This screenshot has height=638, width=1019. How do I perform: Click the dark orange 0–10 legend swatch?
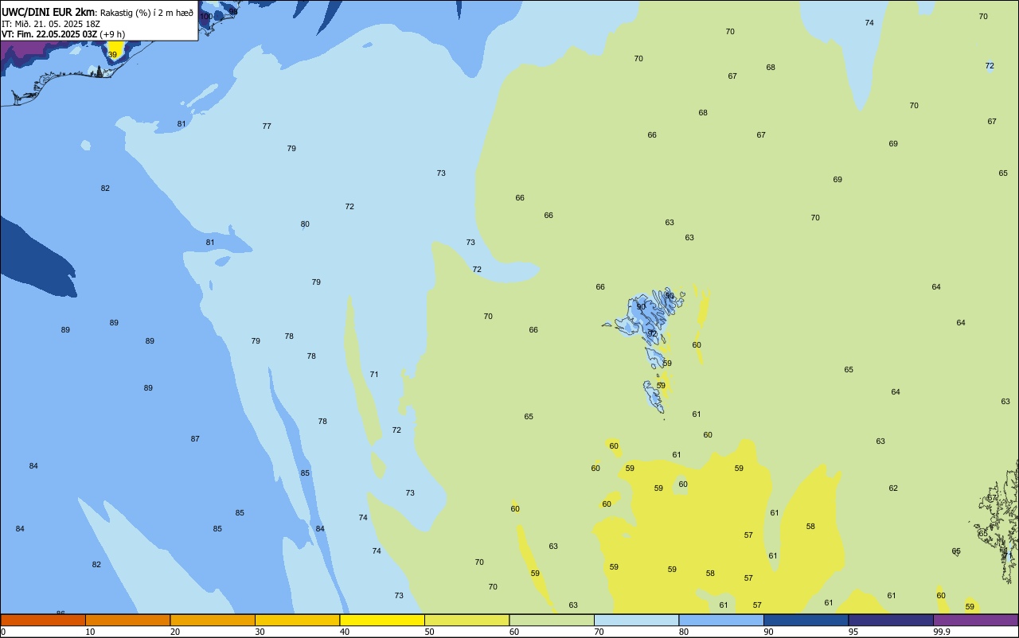coord(43,620)
